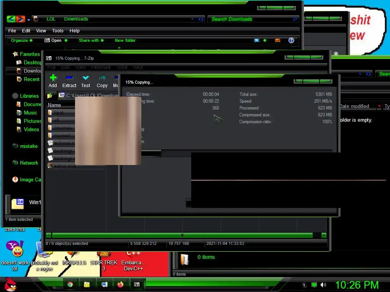The height and width of the screenshot is (292, 390).
Task: Select the 'mistake' item in the sidebar
Action: [x=25, y=146]
